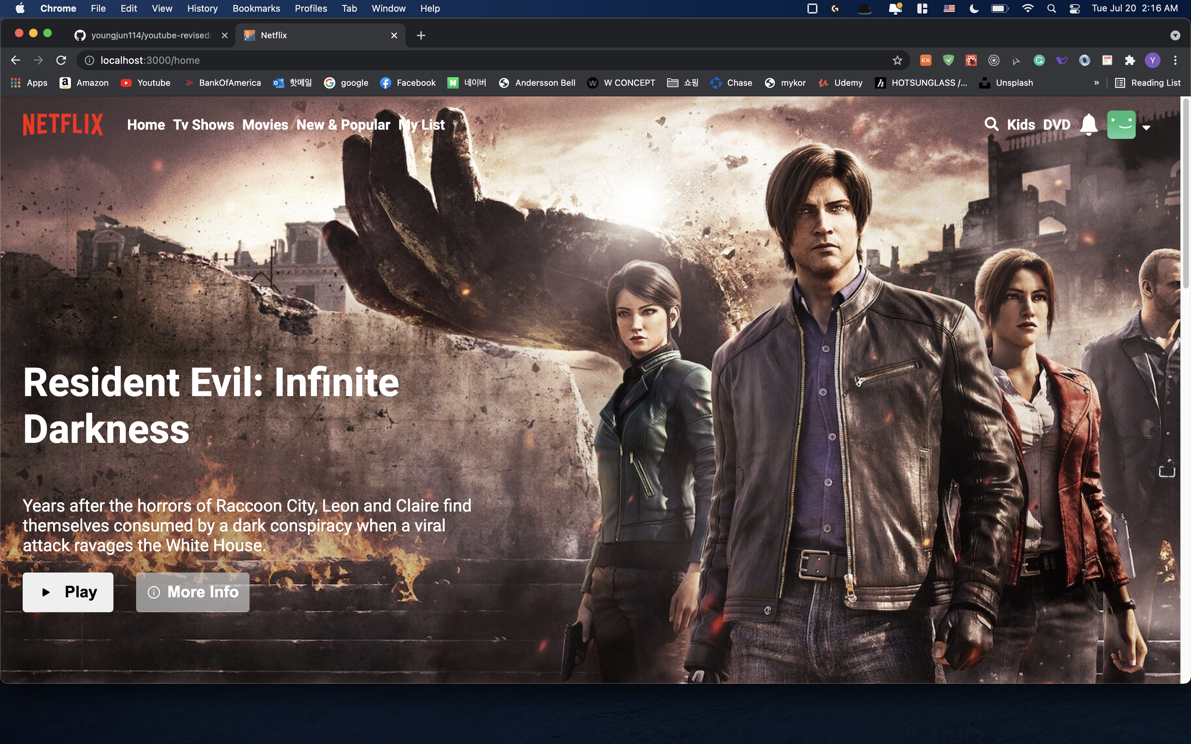The width and height of the screenshot is (1191, 744).
Task: Show hidden bookmarks with double chevron
Action: point(1096,83)
